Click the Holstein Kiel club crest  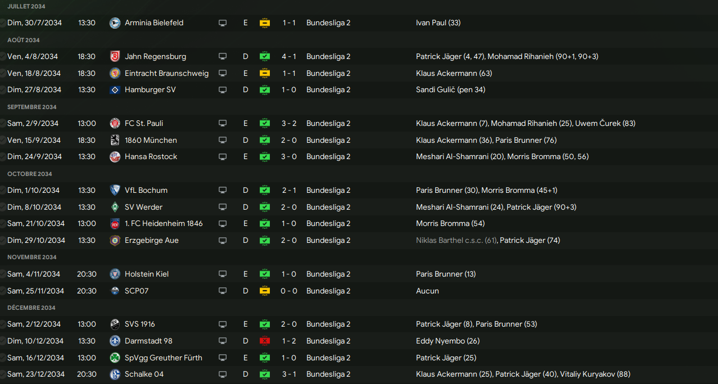coord(115,274)
